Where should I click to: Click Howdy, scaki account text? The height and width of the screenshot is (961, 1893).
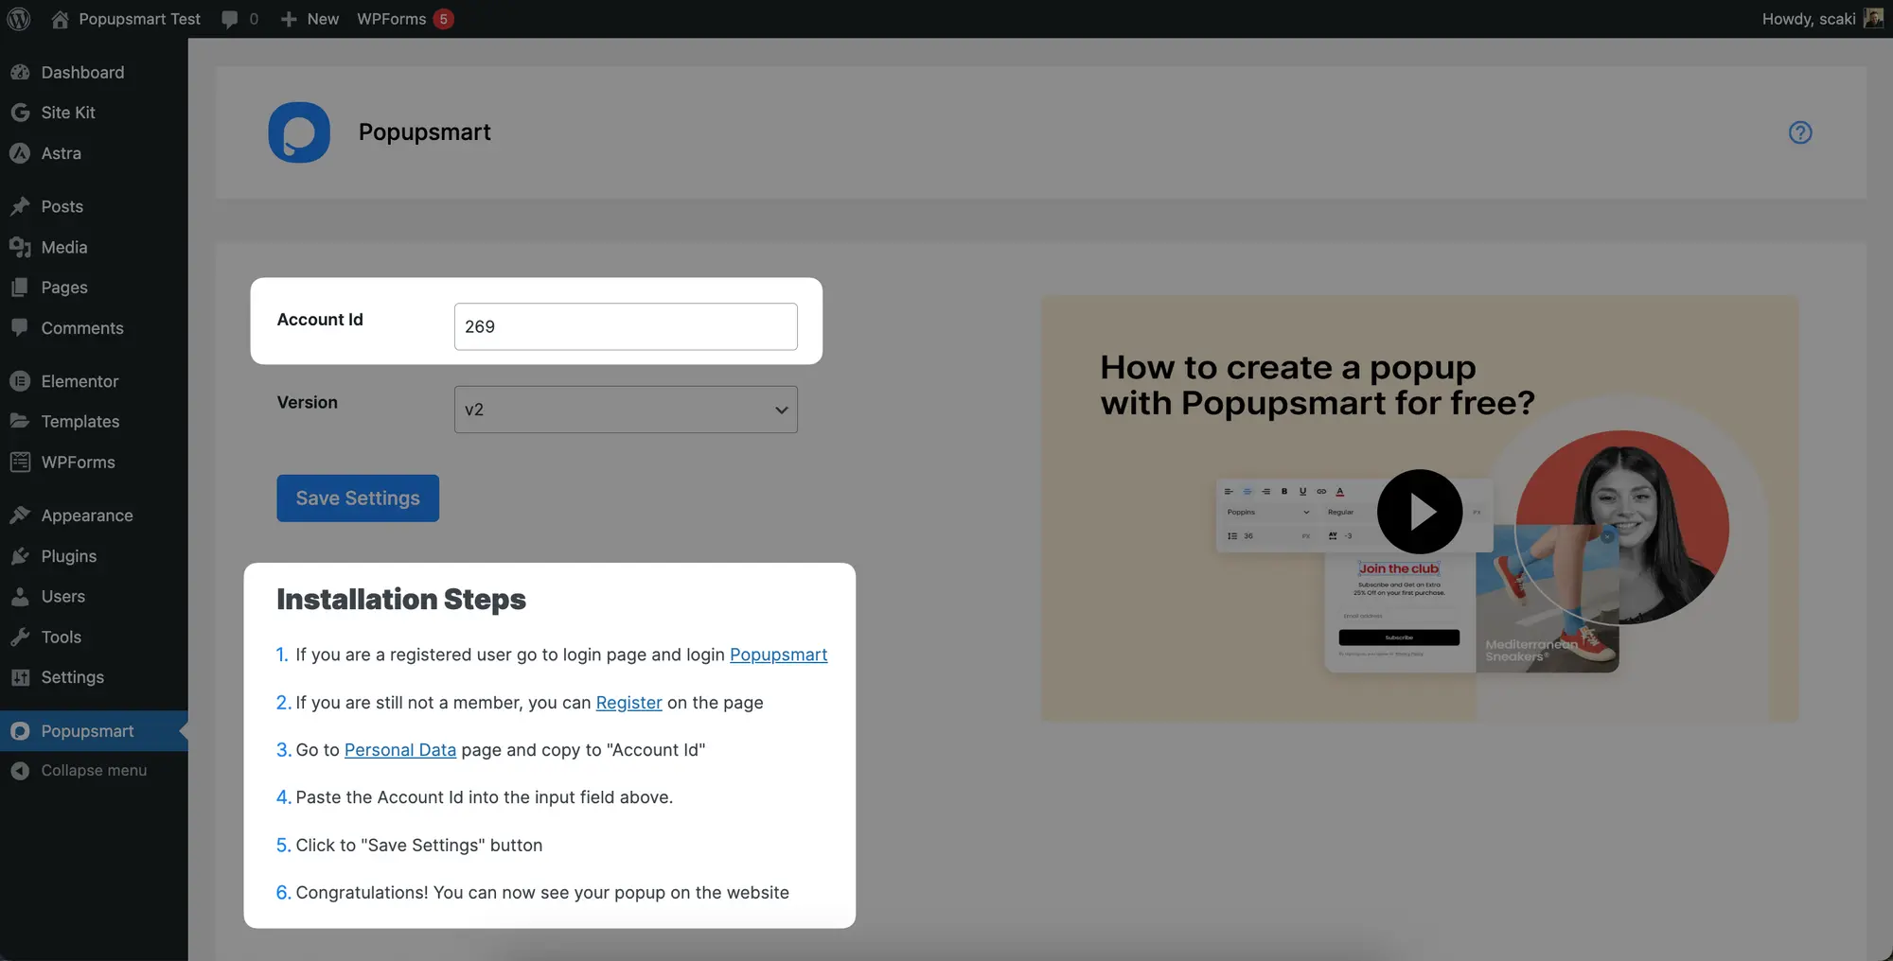pyautogui.click(x=1809, y=19)
